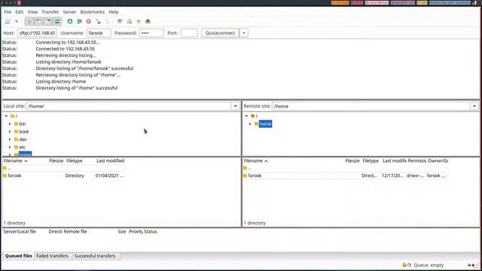Toggle processing of the transfer queue
This screenshot has width=482, height=271.
pos(79,22)
